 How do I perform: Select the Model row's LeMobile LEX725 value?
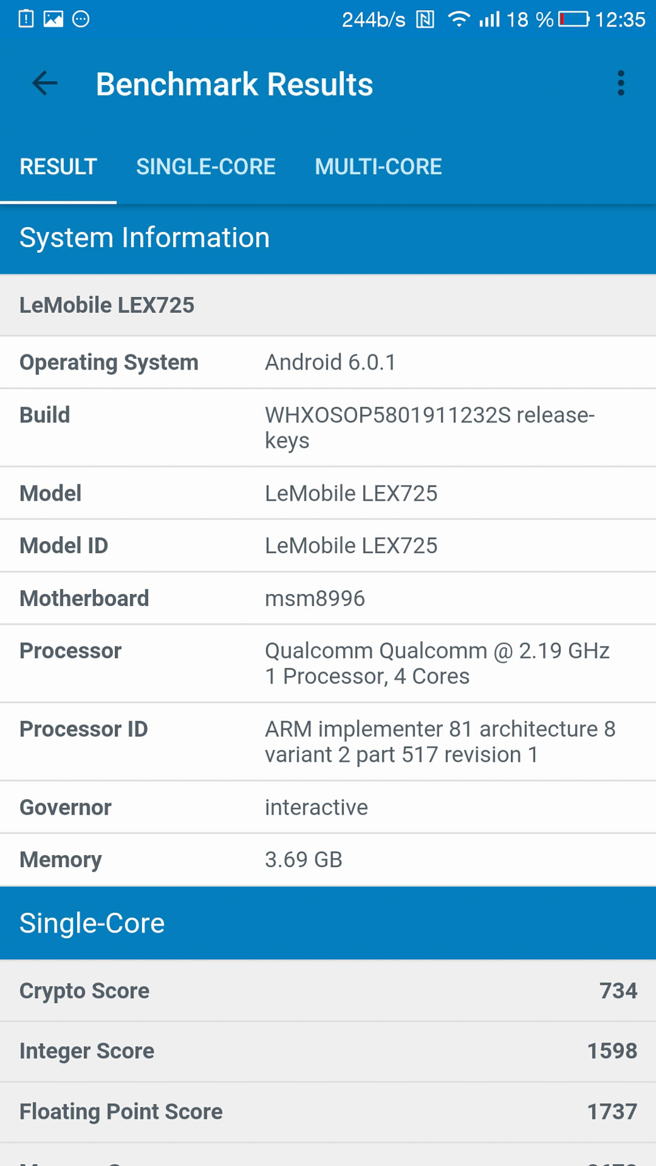click(x=351, y=494)
